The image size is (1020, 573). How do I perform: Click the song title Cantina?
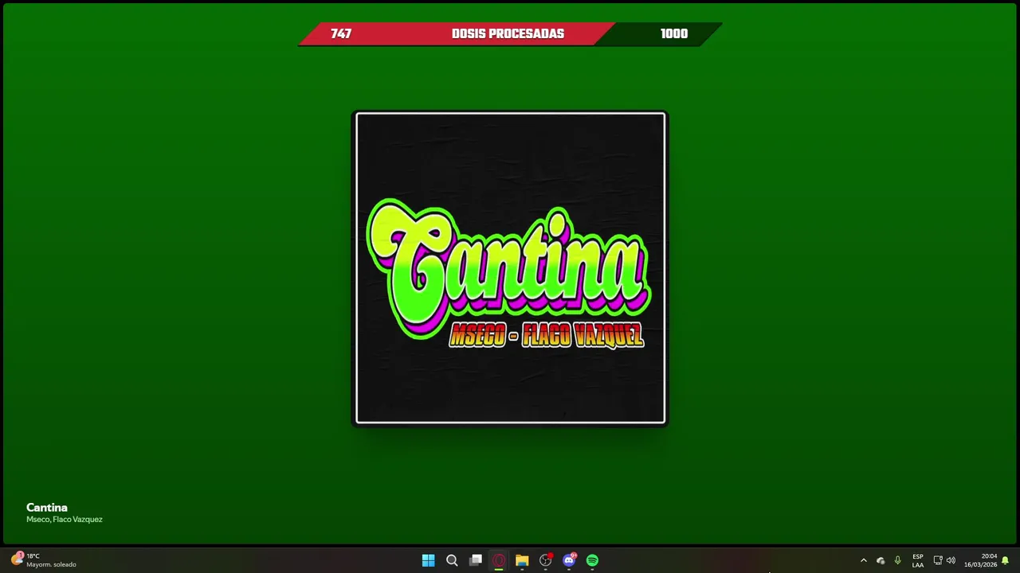(x=47, y=508)
